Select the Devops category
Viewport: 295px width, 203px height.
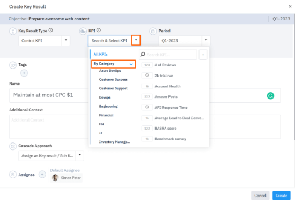coord(105,97)
